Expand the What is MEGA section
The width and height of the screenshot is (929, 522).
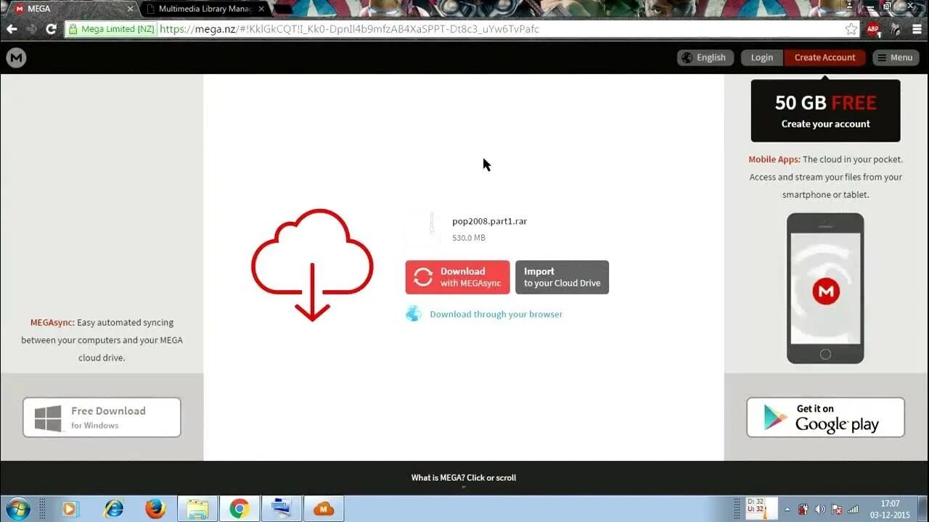(x=464, y=479)
